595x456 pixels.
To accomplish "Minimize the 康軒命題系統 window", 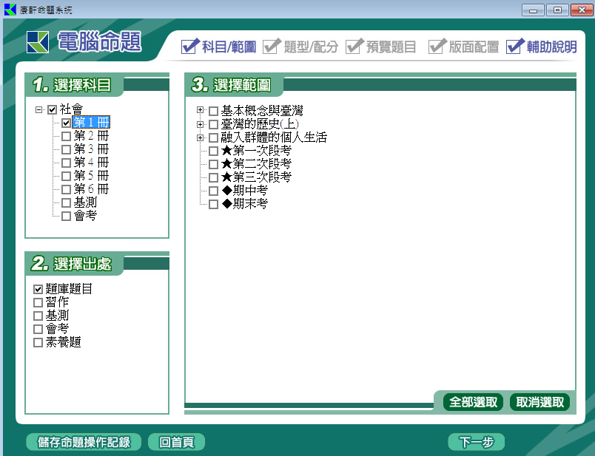I will (x=533, y=10).
